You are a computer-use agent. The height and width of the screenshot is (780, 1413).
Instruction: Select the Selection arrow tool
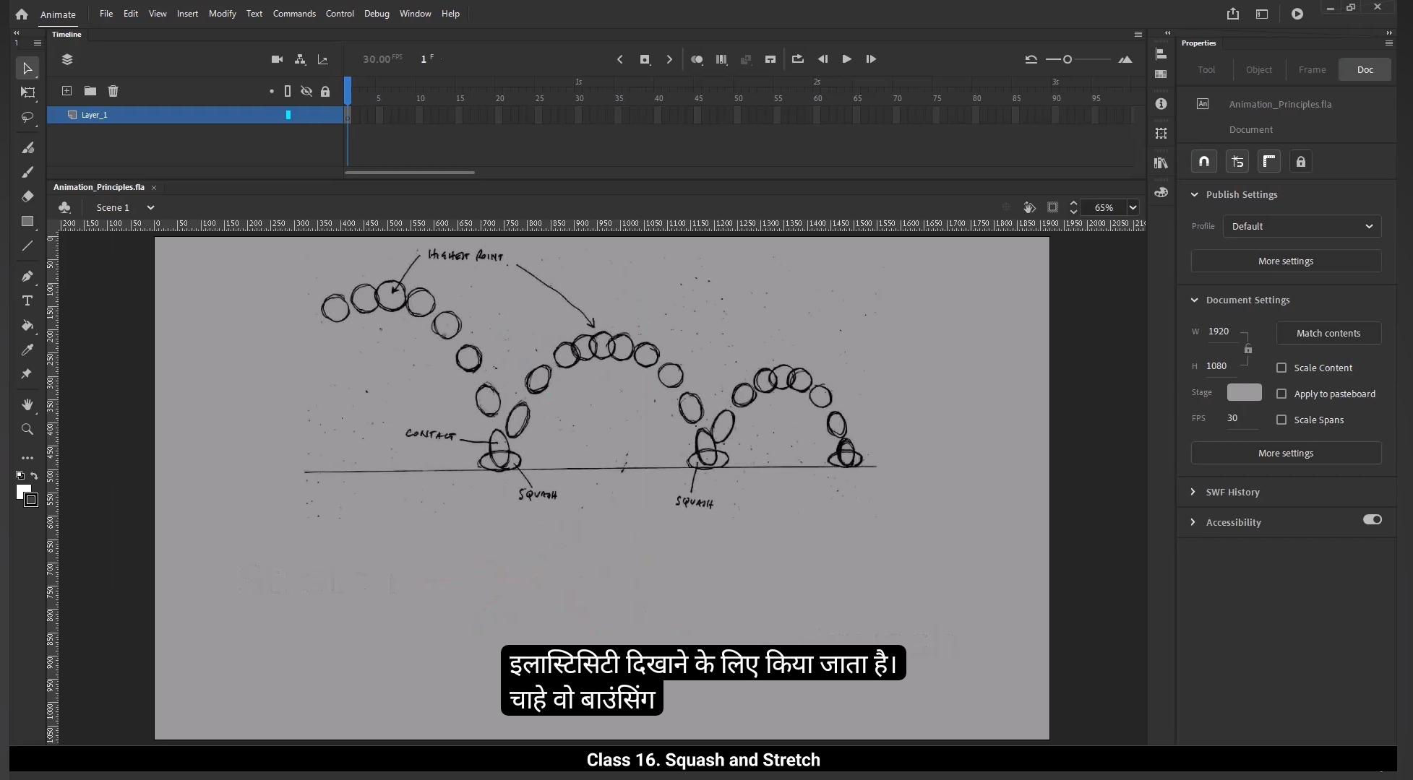[27, 69]
